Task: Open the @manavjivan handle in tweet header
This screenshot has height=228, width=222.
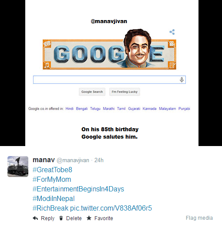Action: coord(73,160)
